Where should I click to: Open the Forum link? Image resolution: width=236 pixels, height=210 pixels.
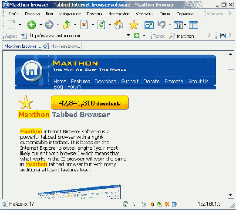pos(74,87)
